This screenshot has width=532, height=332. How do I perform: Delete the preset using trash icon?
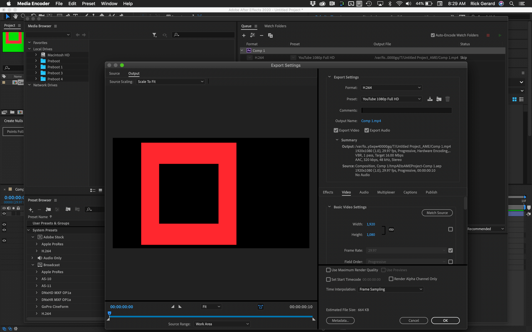point(447,99)
